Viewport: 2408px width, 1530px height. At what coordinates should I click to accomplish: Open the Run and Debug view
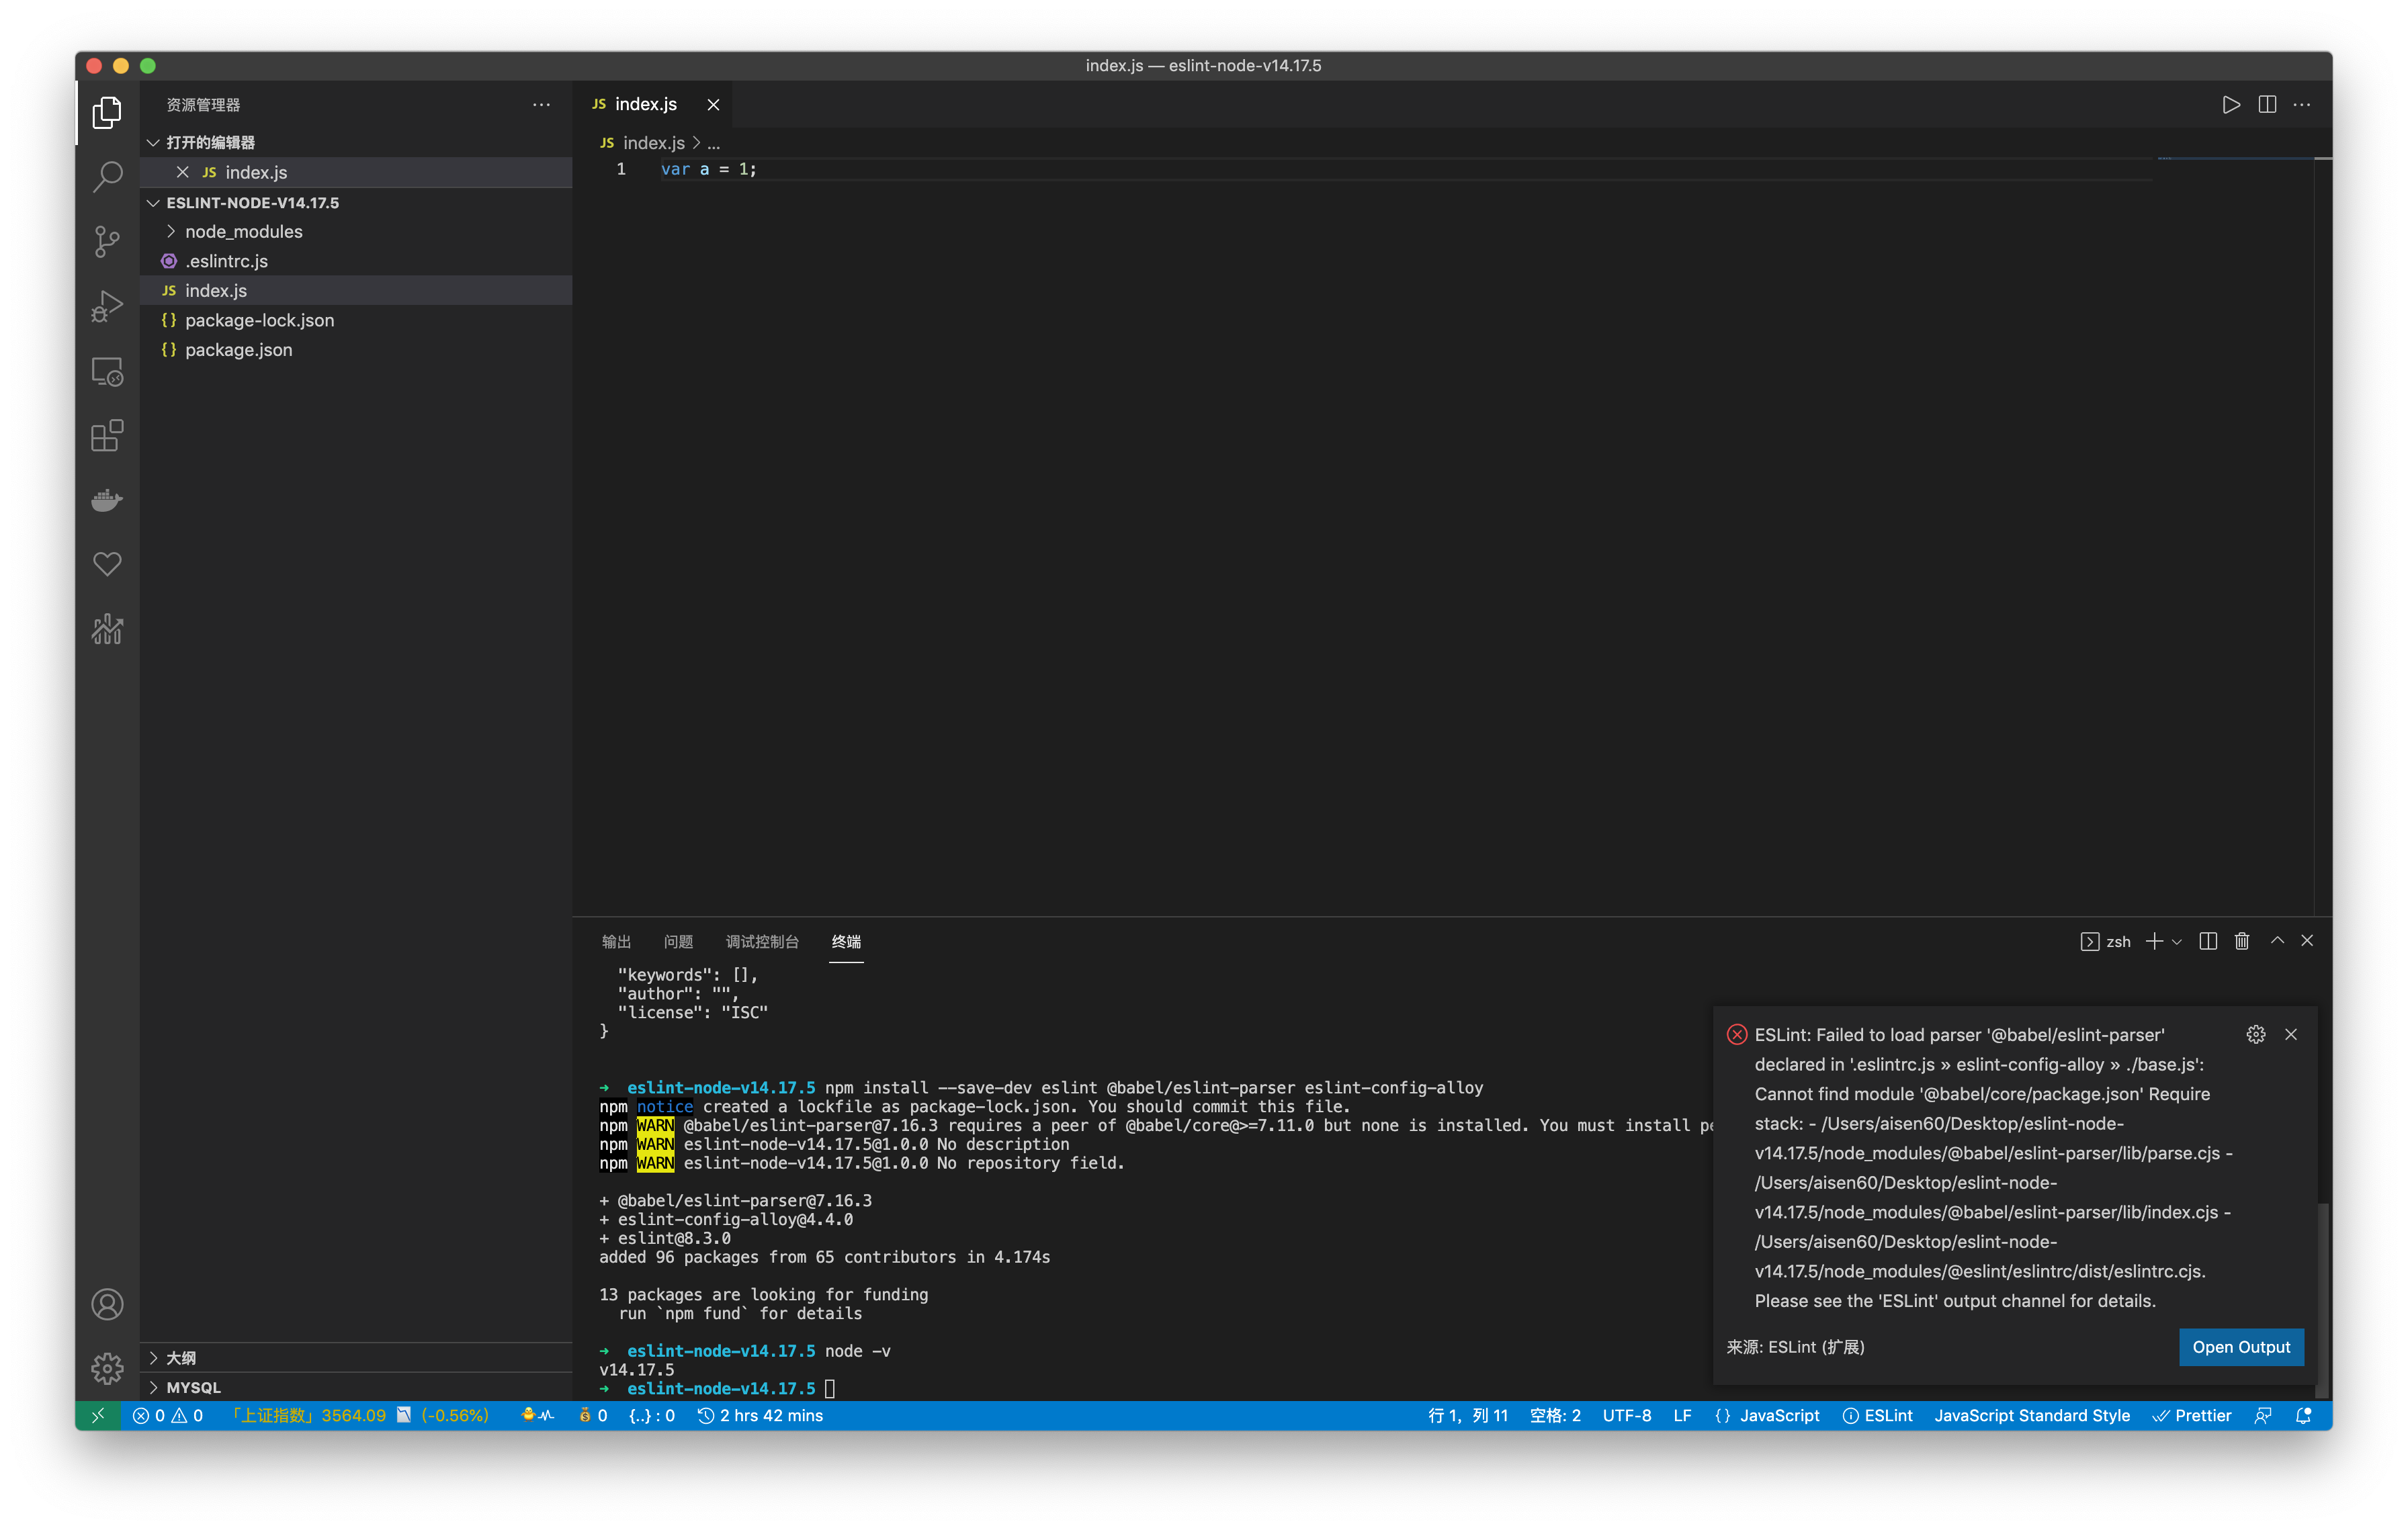click(x=107, y=306)
